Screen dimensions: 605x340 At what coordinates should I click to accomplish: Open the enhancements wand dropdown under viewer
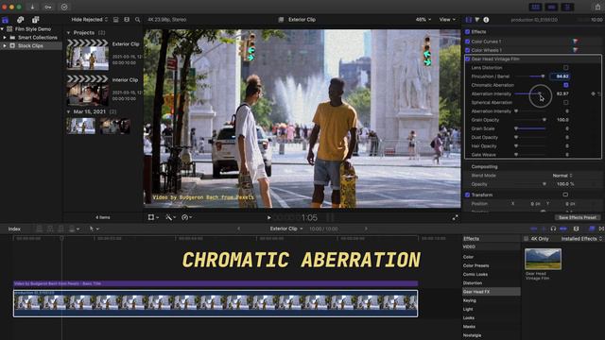[x=170, y=218]
